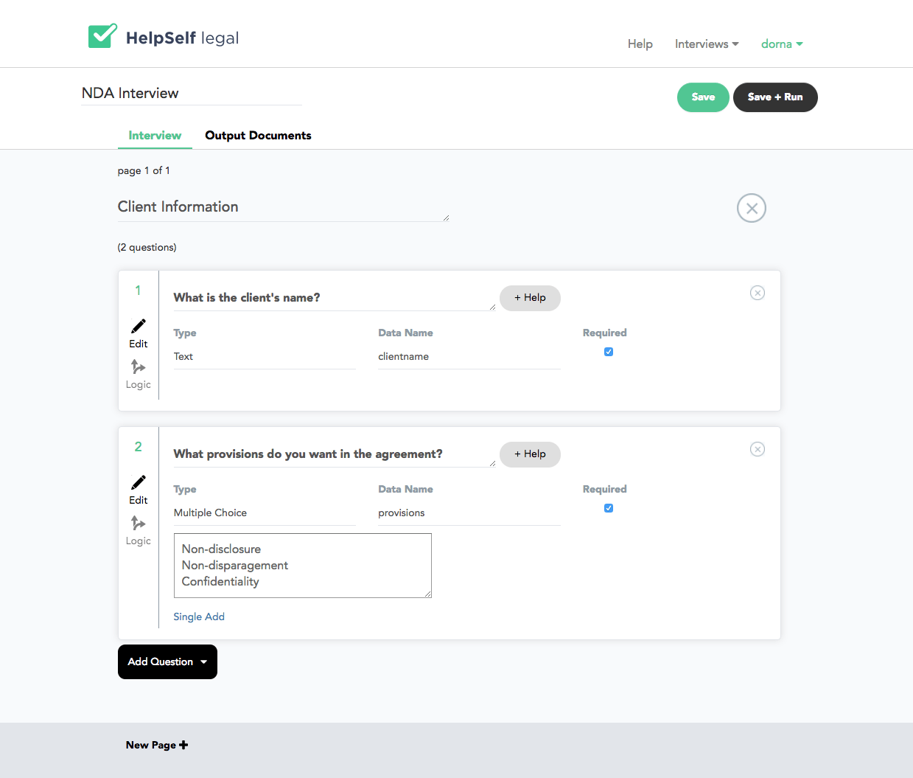Expand the Interviews dropdown menu
The height and width of the screenshot is (778, 913).
coord(707,44)
